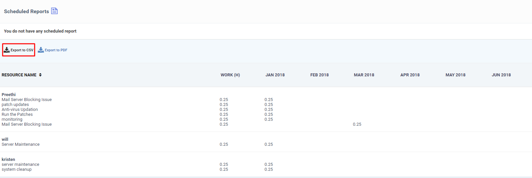Sort by Resource Name arrow icon
Screen dimensions: 532x178
40,75
